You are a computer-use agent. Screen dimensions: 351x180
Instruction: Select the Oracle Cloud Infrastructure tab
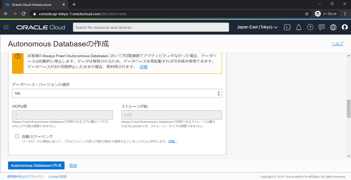(35, 4)
